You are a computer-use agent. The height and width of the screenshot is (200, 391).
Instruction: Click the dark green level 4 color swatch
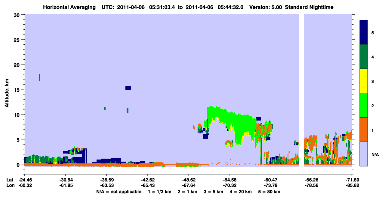364,57
